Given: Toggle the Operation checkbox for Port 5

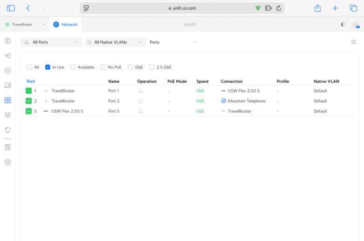Looking at the screenshot, I should pyautogui.click(x=140, y=111).
